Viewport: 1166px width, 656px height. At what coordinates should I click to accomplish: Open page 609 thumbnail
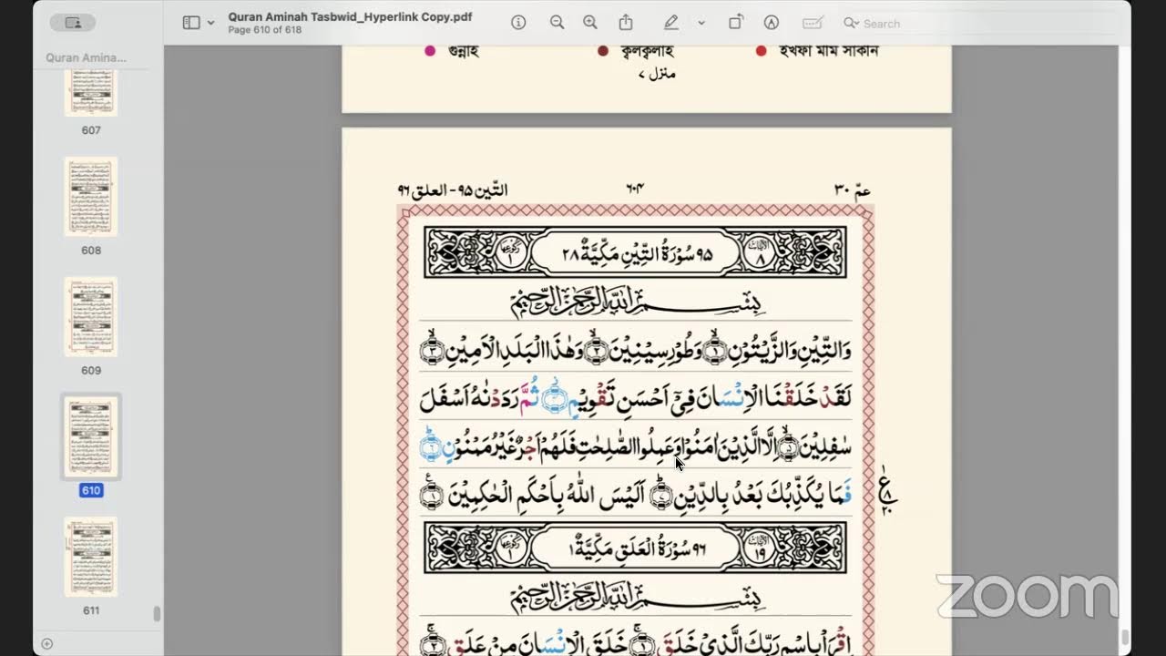pos(90,316)
